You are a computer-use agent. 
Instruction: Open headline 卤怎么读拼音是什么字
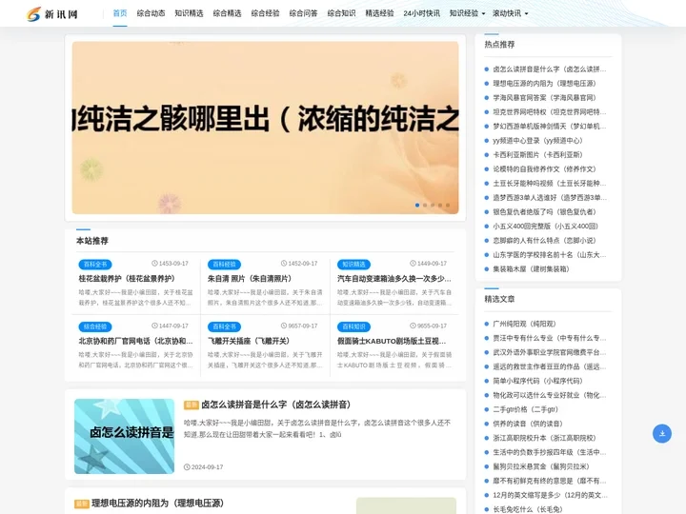click(276, 405)
